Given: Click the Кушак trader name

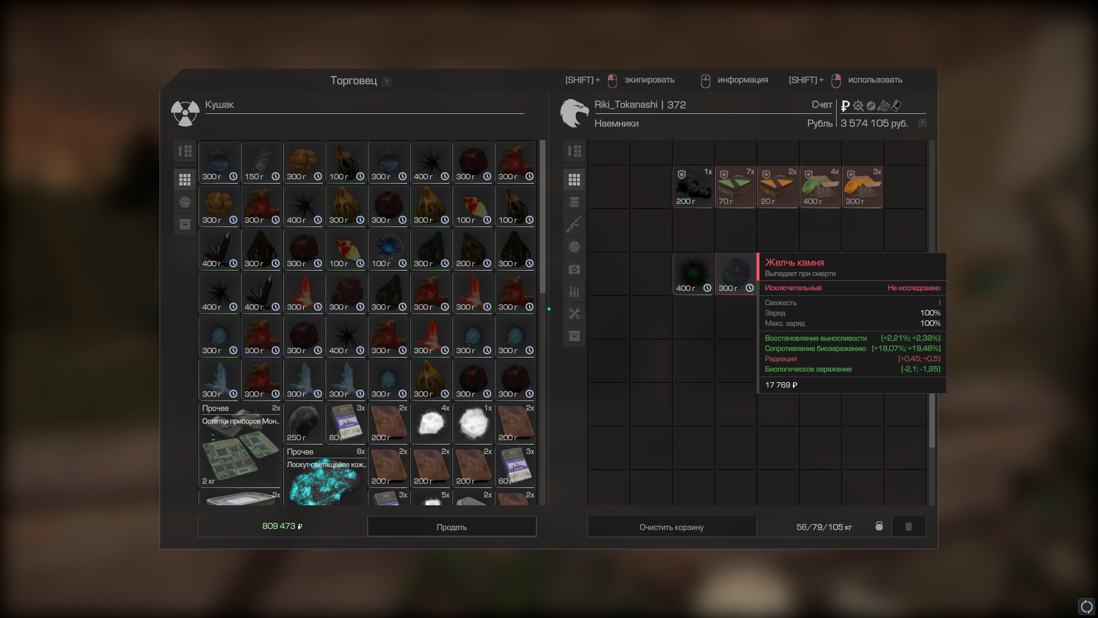Looking at the screenshot, I should pyautogui.click(x=219, y=105).
